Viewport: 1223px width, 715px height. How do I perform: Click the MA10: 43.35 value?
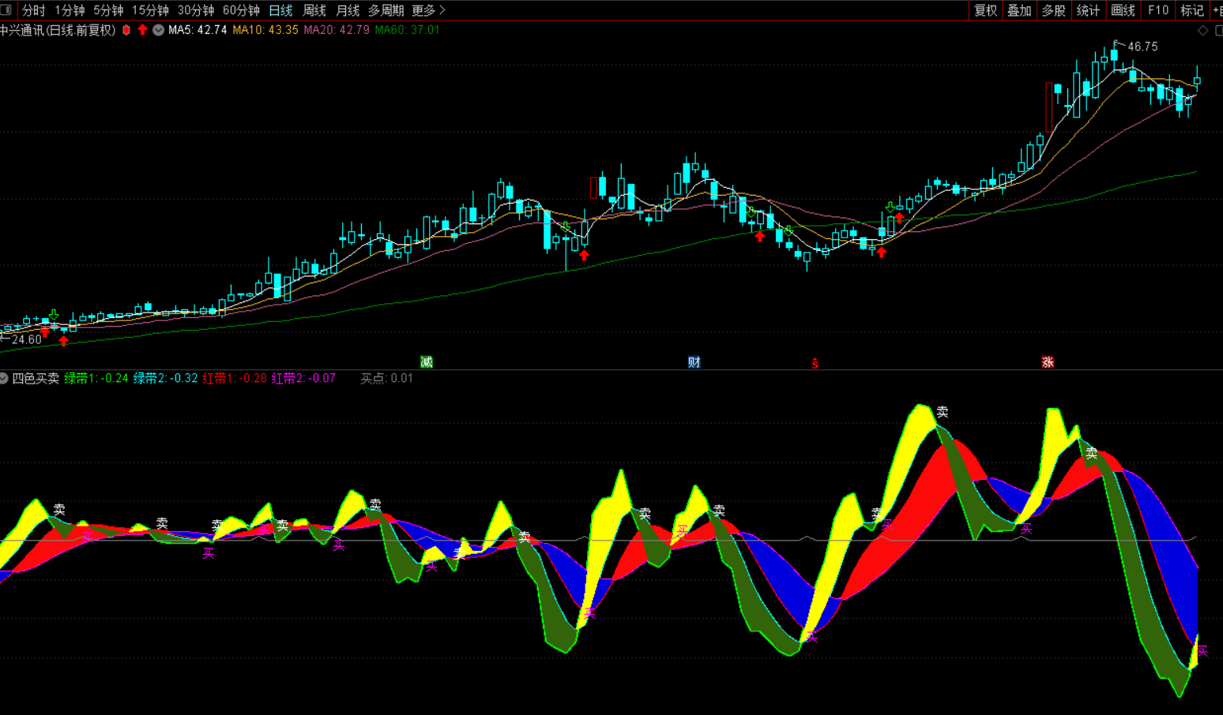coord(265,30)
